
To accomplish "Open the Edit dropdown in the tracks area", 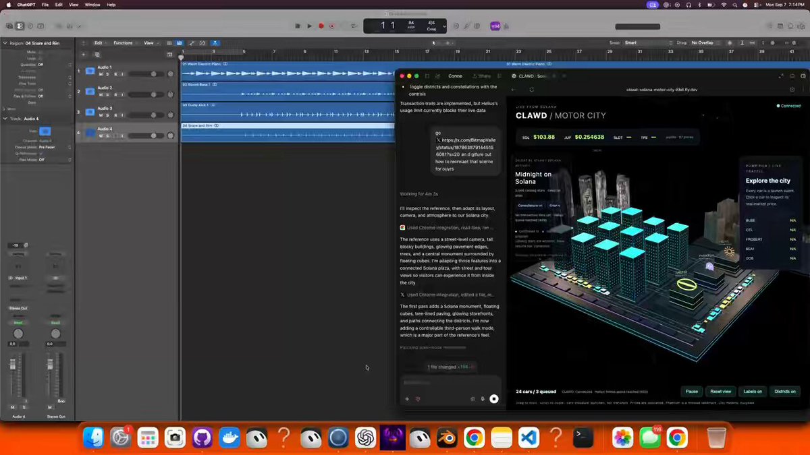I will click(100, 43).
